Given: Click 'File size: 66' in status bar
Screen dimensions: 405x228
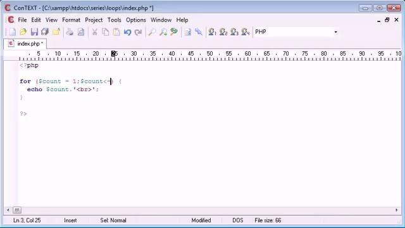Looking at the screenshot, I should [268, 220].
